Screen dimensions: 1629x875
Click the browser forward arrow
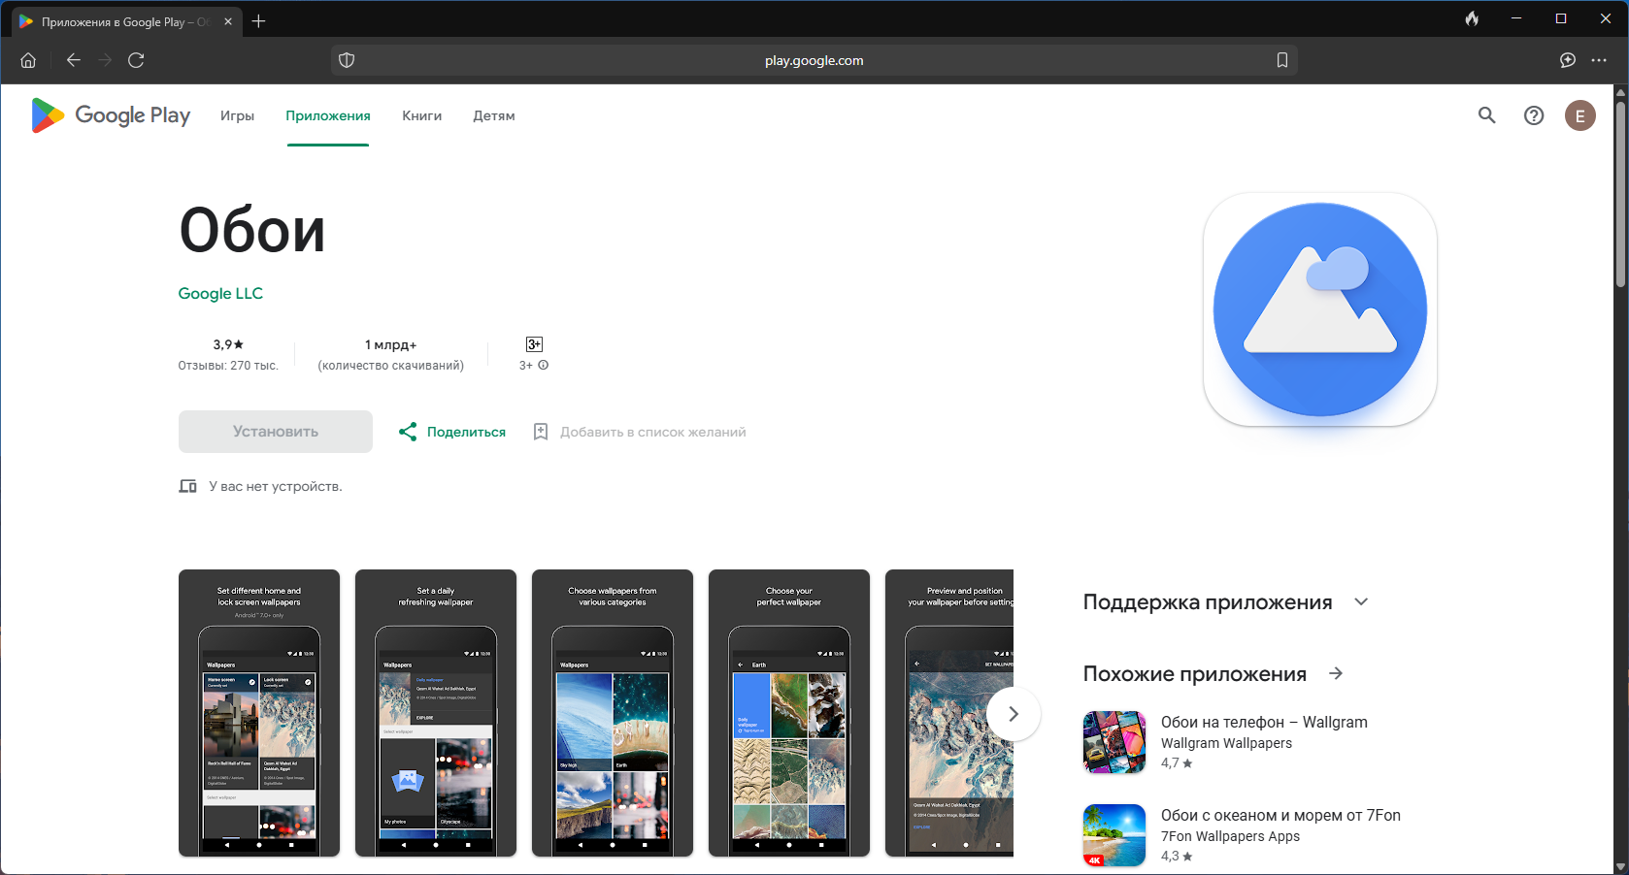[105, 60]
